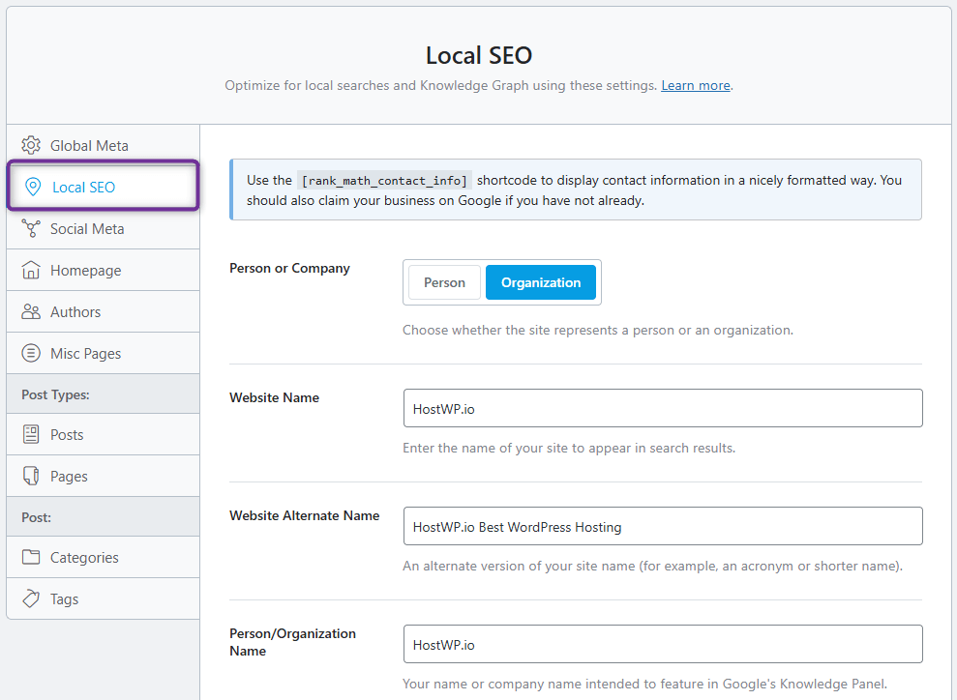Image resolution: width=957 pixels, height=700 pixels.
Task: Open the Posts settings tab
Action: (x=104, y=434)
